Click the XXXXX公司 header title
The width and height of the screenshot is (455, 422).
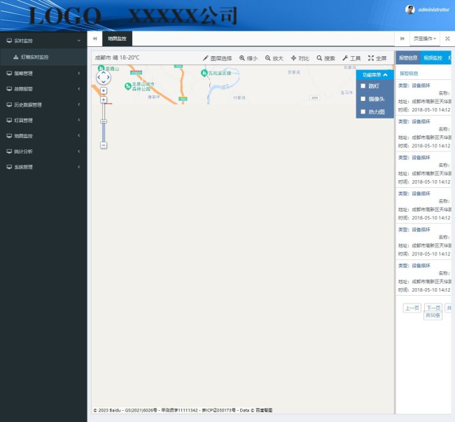(x=183, y=15)
